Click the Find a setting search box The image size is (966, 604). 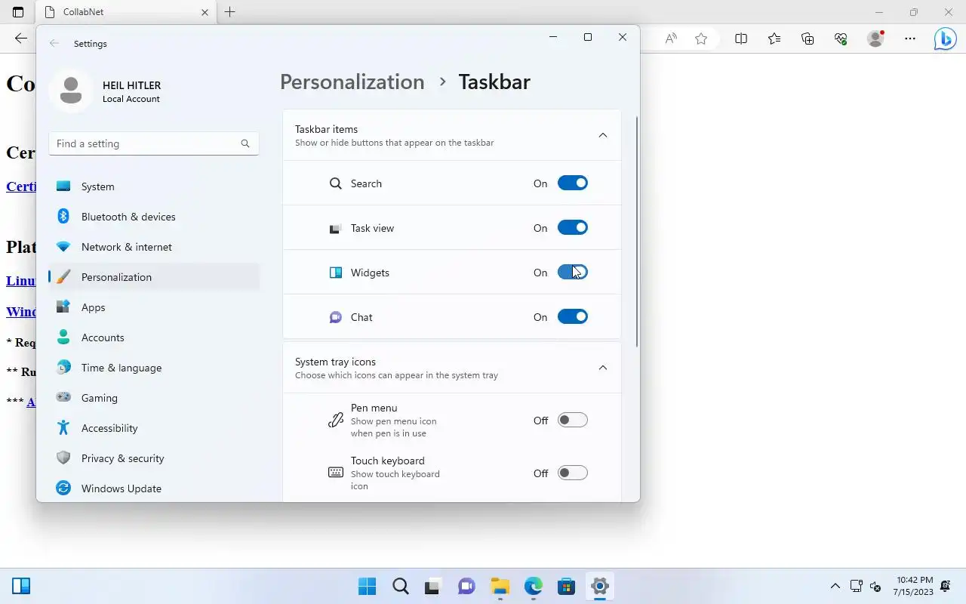click(x=154, y=143)
